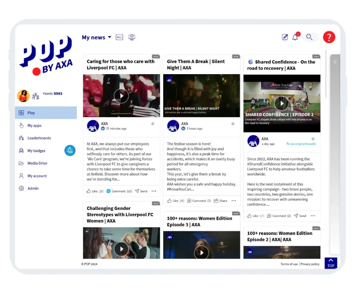The image size is (356, 292).
Task: Click the ALL filter icon
Action: (x=119, y=37)
